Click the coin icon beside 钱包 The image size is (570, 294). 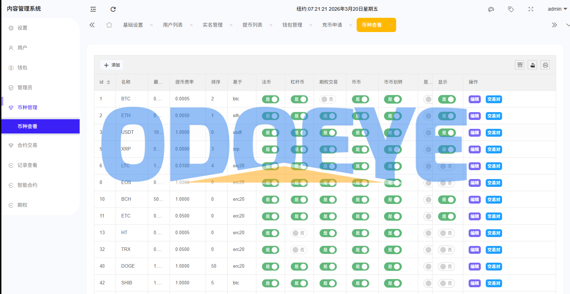click(11, 68)
